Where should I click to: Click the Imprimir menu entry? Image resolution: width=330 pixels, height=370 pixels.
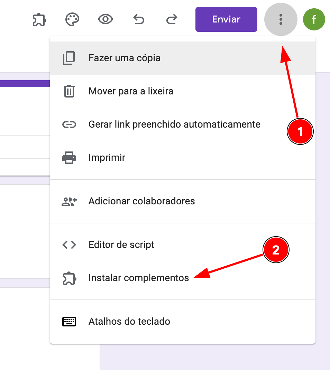[x=107, y=158]
